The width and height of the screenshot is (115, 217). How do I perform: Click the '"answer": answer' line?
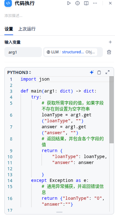pyautogui.click(x=73, y=162)
